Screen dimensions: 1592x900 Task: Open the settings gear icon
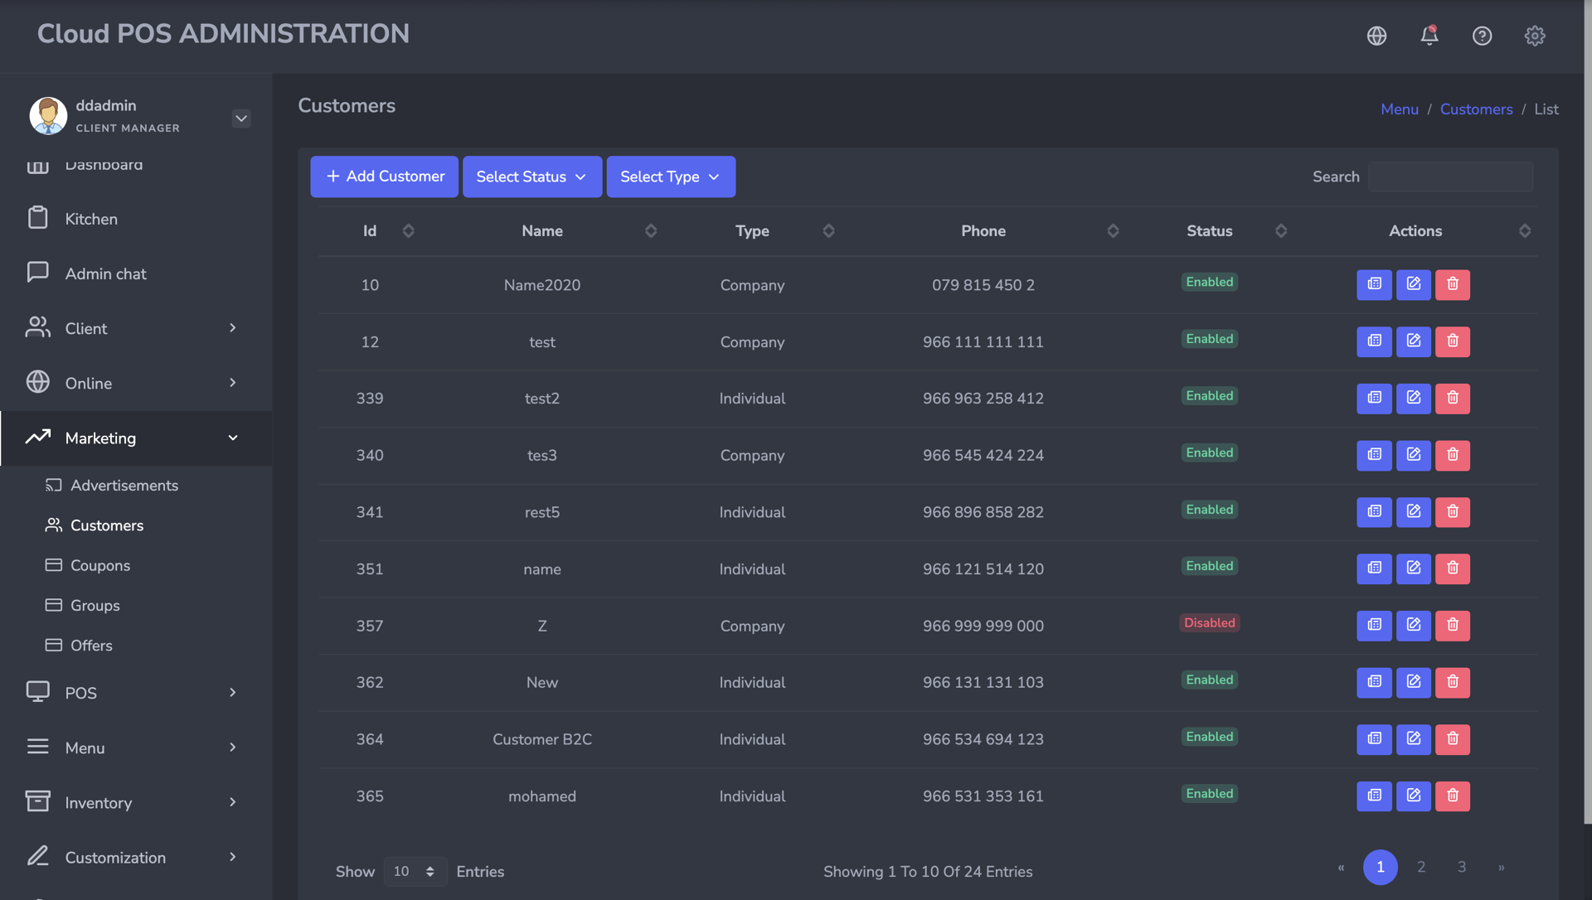[1535, 36]
